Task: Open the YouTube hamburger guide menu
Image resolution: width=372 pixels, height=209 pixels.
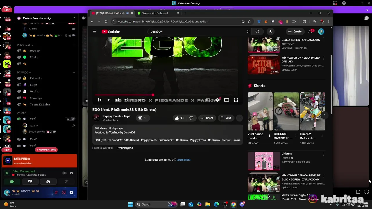Action: (x=95, y=31)
